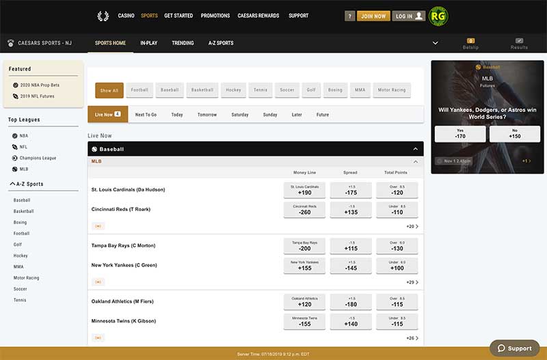547x360 pixels.
Task: Click the Show All filter button
Action: pos(109,90)
